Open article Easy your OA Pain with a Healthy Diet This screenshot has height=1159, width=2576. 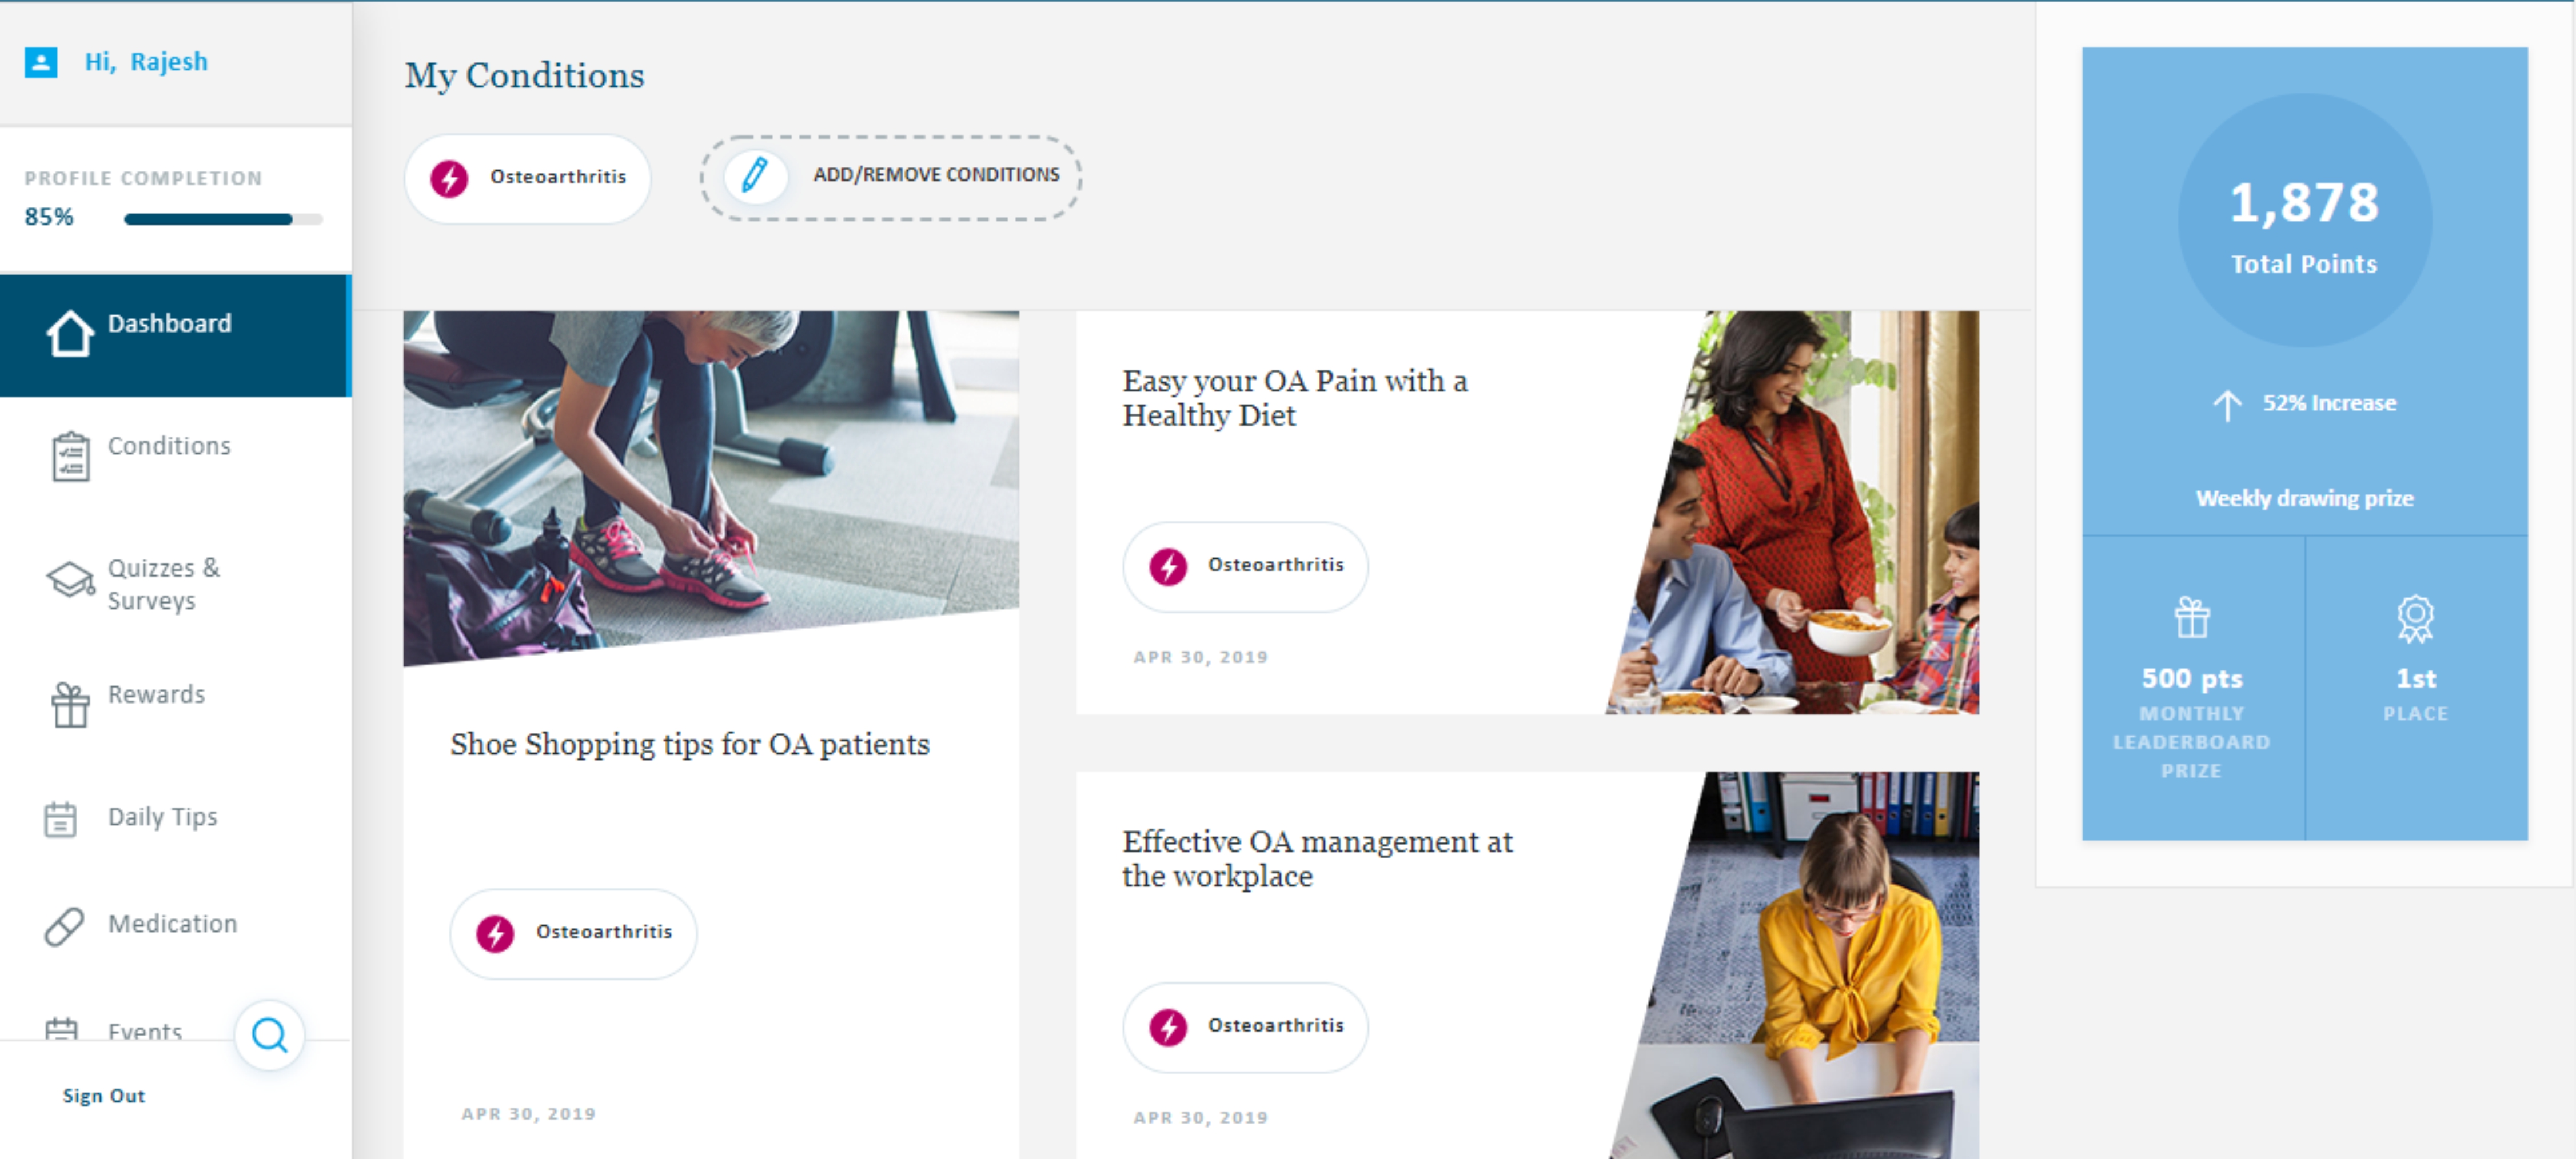[x=1294, y=398]
